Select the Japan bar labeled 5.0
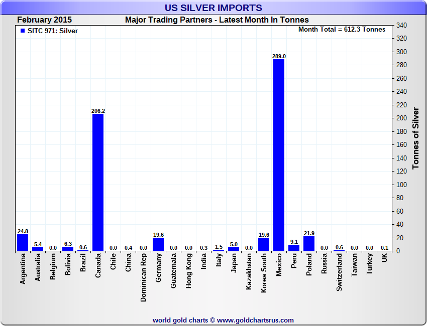This screenshot has width=427, height=326. pos(234,249)
